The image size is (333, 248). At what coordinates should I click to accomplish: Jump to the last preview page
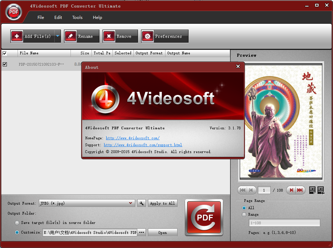coord(300,190)
